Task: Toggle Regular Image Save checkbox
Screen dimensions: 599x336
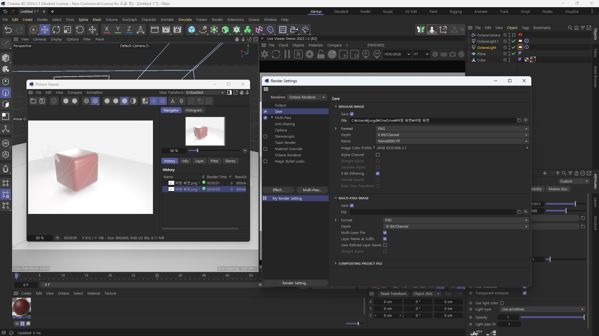Action: (x=352, y=114)
